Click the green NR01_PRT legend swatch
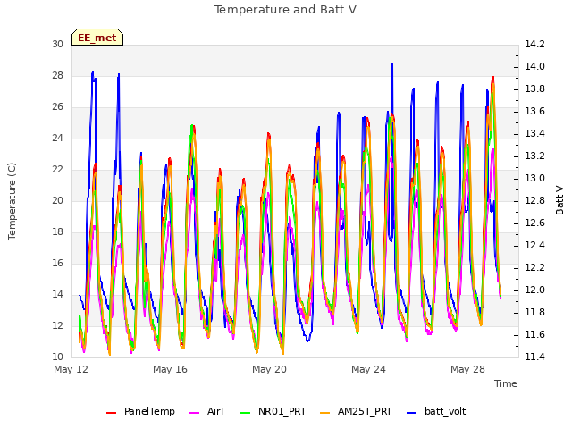The height and width of the screenshot is (429, 572). tap(246, 413)
